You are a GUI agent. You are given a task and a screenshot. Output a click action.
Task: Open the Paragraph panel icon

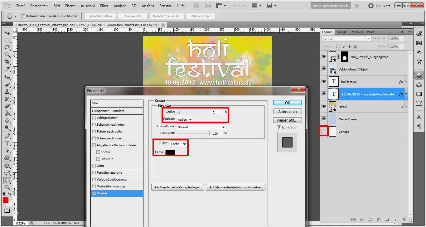(x=419, y=126)
